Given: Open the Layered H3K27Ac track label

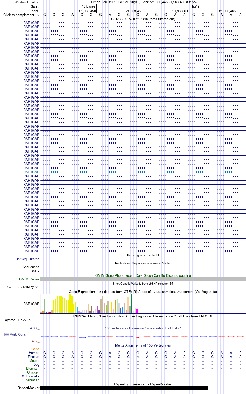Looking at the screenshot, I should tap(17, 320).
